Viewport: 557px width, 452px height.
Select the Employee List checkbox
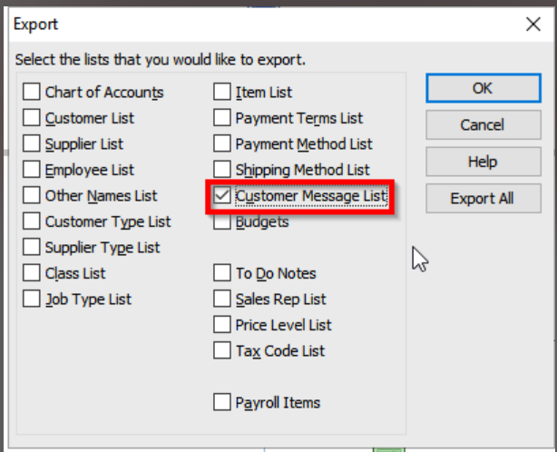[31, 170]
